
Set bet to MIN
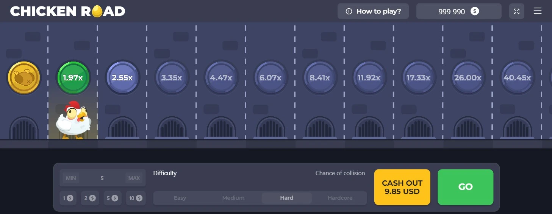[71, 178]
